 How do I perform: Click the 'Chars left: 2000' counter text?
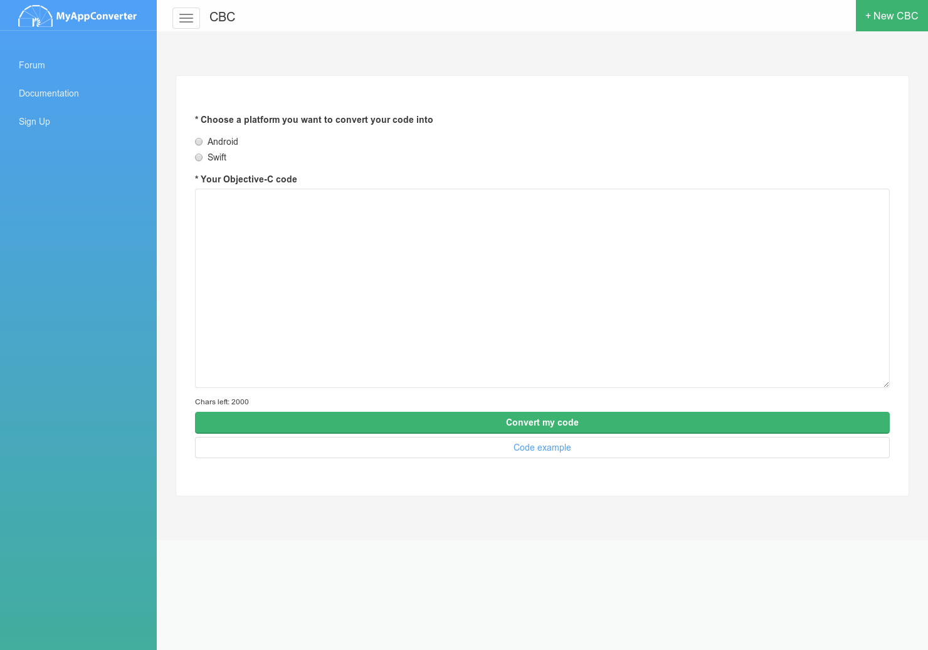tap(222, 402)
